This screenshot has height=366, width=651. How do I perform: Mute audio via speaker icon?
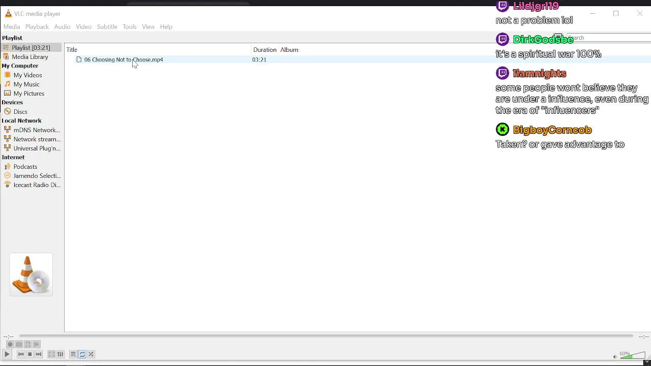(x=615, y=356)
